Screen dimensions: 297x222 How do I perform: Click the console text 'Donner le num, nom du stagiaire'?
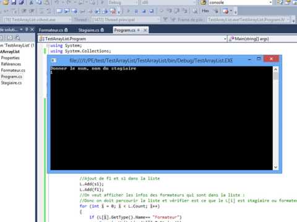coord(93,68)
